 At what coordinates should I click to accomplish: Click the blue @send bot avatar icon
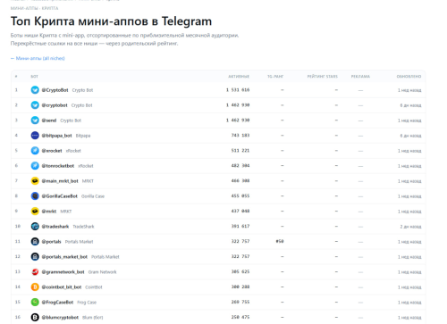click(35, 120)
